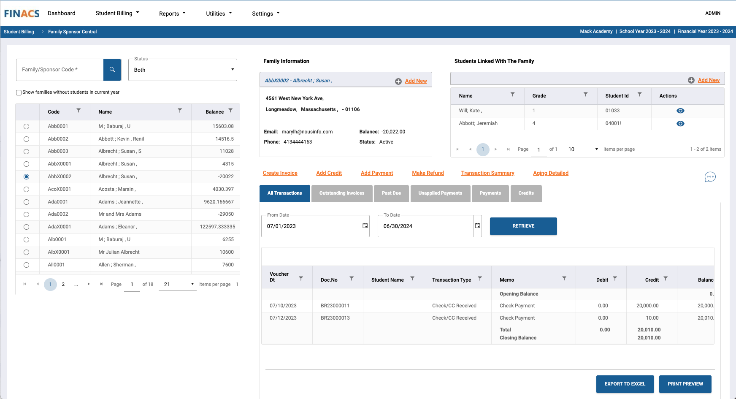Click the Family/Sponsor Code input field
The width and height of the screenshot is (736, 399).
[x=60, y=70]
